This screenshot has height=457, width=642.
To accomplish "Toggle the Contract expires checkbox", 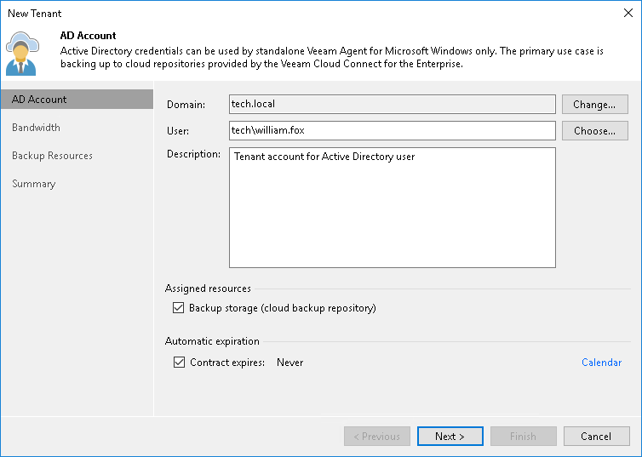I will pyautogui.click(x=179, y=362).
